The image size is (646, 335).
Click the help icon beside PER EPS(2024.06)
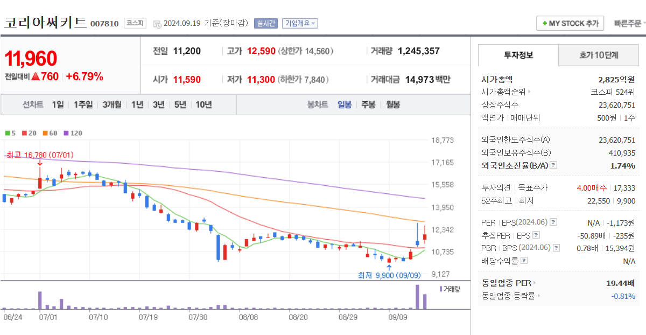pos(553,222)
